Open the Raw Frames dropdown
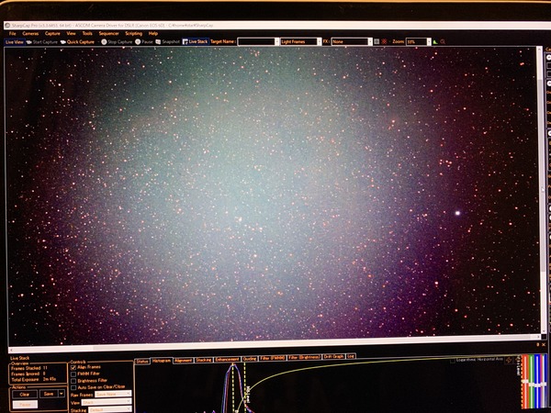551x413 pixels. [113, 395]
